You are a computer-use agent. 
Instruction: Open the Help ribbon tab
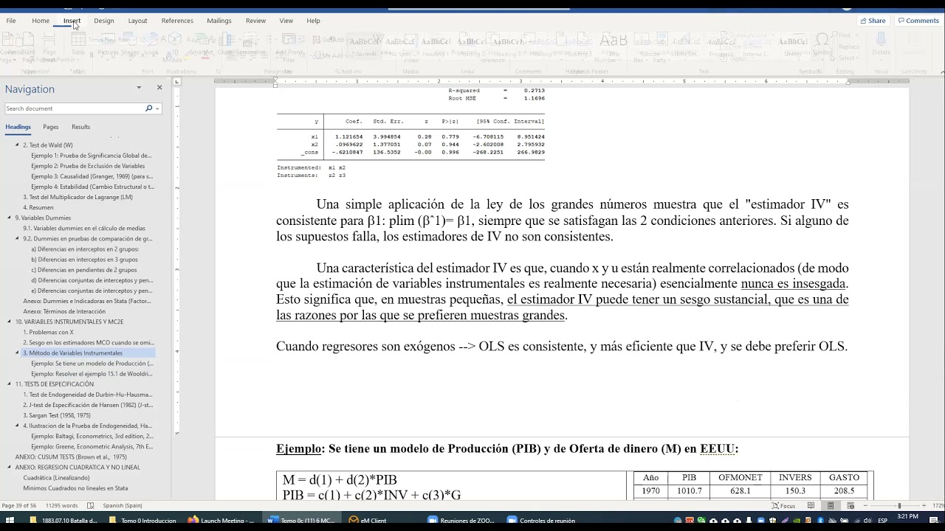pos(313,21)
